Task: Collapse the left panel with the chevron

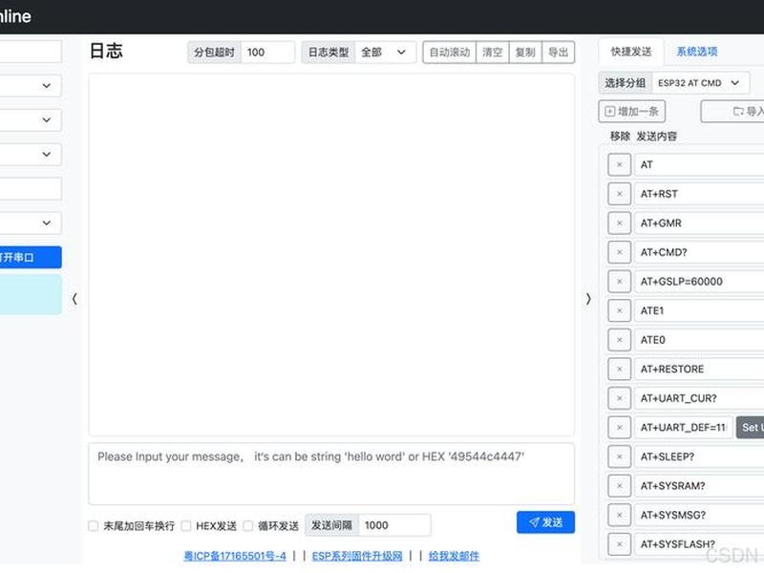Action: click(74, 299)
